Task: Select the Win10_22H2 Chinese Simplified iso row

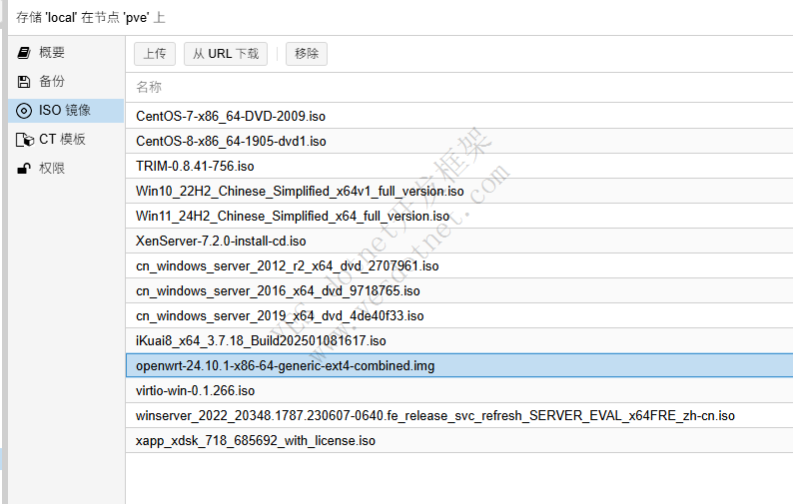Action: [x=459, y=191]
